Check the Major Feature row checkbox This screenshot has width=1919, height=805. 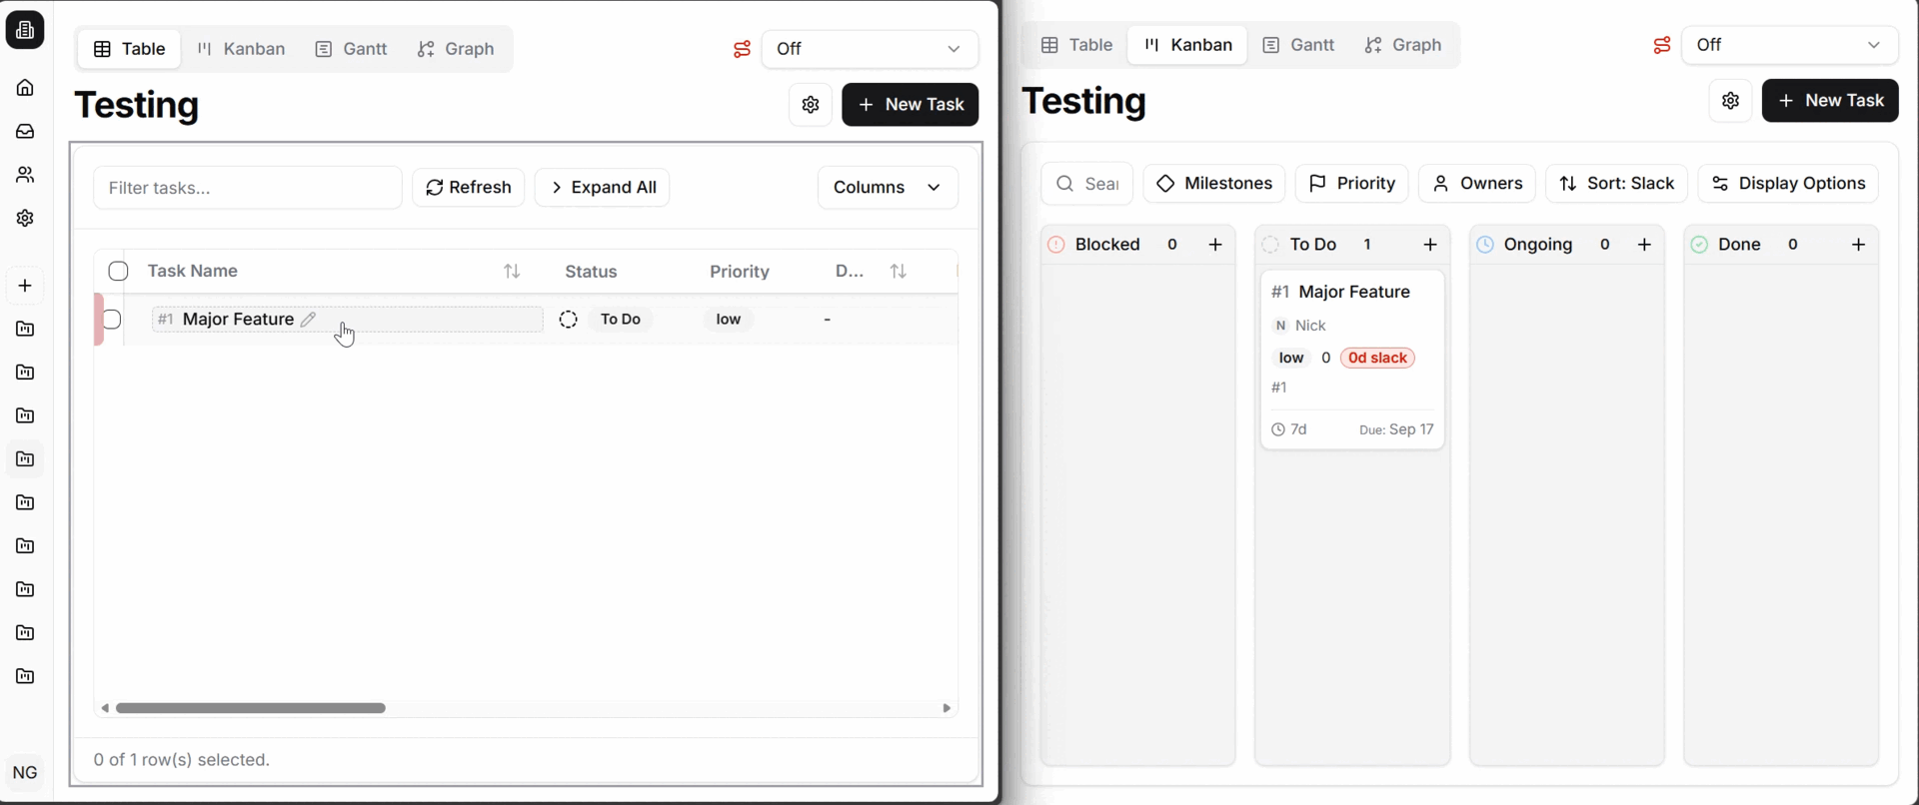tap(112, 320)
